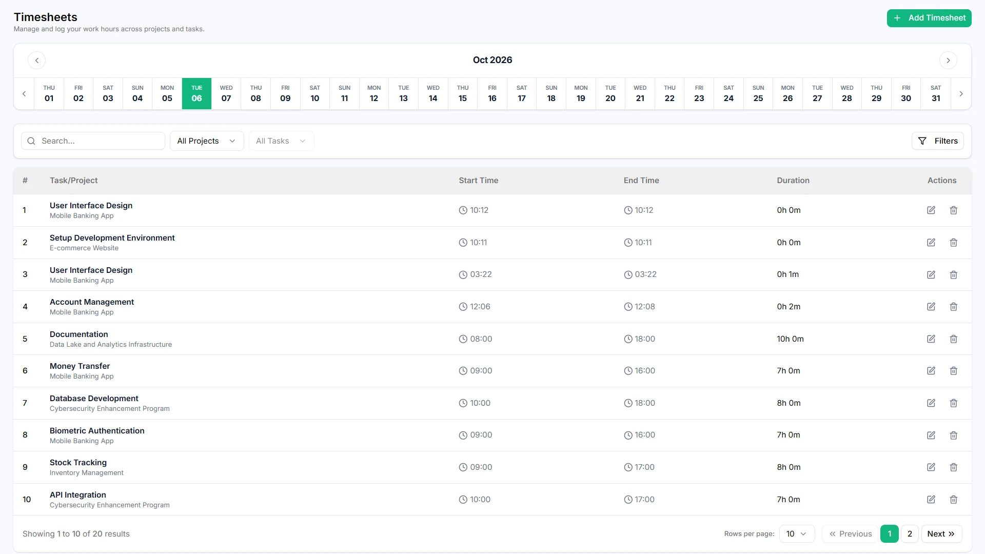Select Saturday 31 in the calendar strip
Viewport: 985px width, 554px height.
[x=936, y=93]
